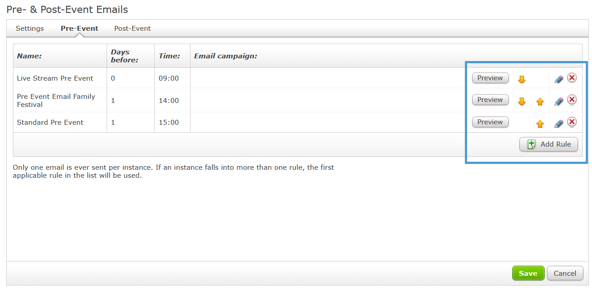Move Pre Event Email Family Festival rule up

coord(540,102)
